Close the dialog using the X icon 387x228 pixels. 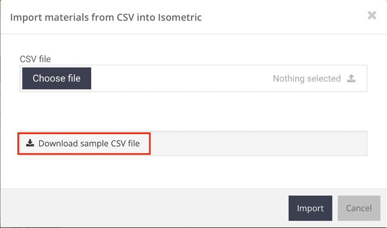coord(372,15)
